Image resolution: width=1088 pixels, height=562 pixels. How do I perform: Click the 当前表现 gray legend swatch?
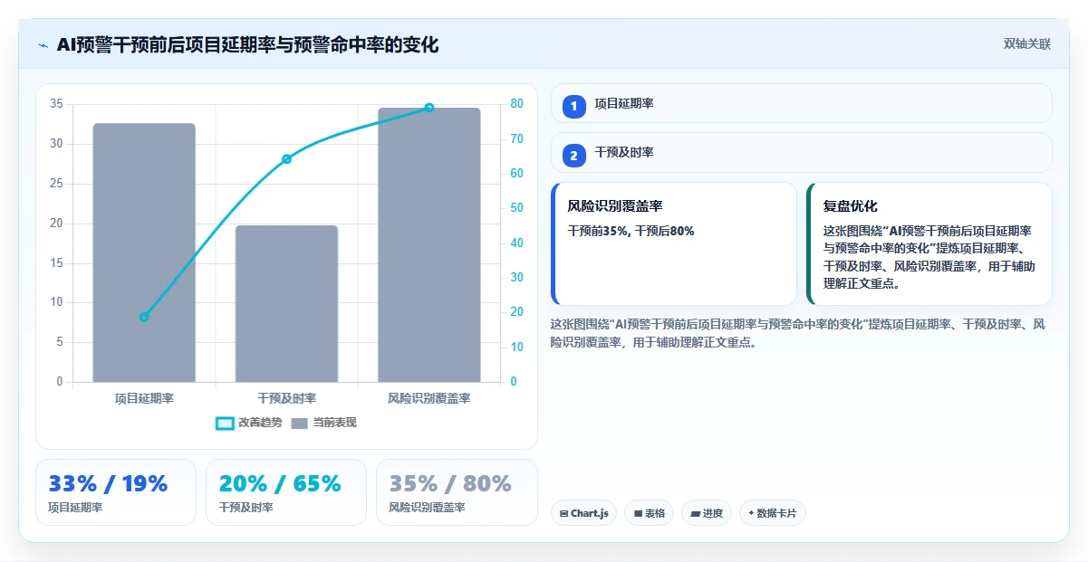click(300, 423)
